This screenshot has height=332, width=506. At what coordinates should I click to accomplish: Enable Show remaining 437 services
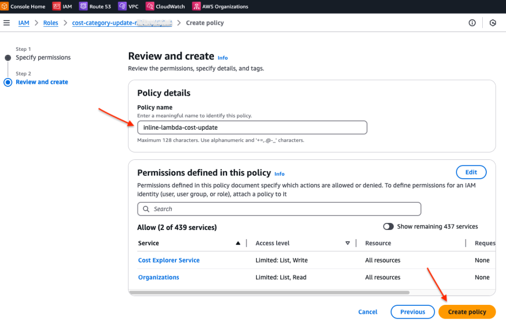pyautogui.click(x=388, y=226)
